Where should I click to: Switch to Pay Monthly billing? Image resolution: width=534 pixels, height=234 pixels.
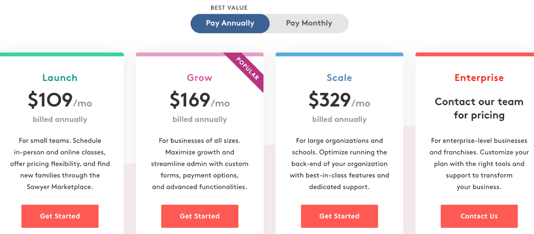click(x=309, y=24)
